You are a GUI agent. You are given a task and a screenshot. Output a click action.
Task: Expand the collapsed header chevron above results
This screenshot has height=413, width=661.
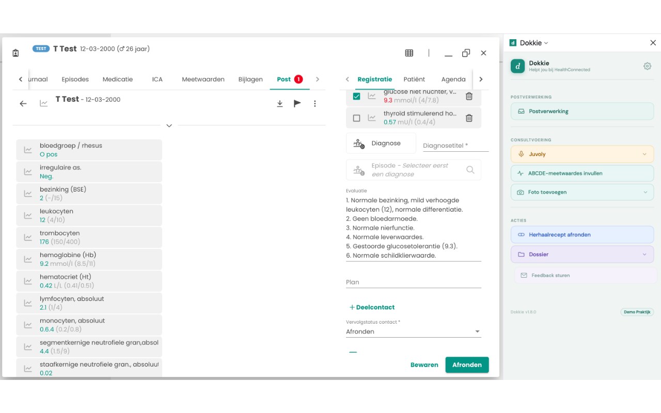169,125
